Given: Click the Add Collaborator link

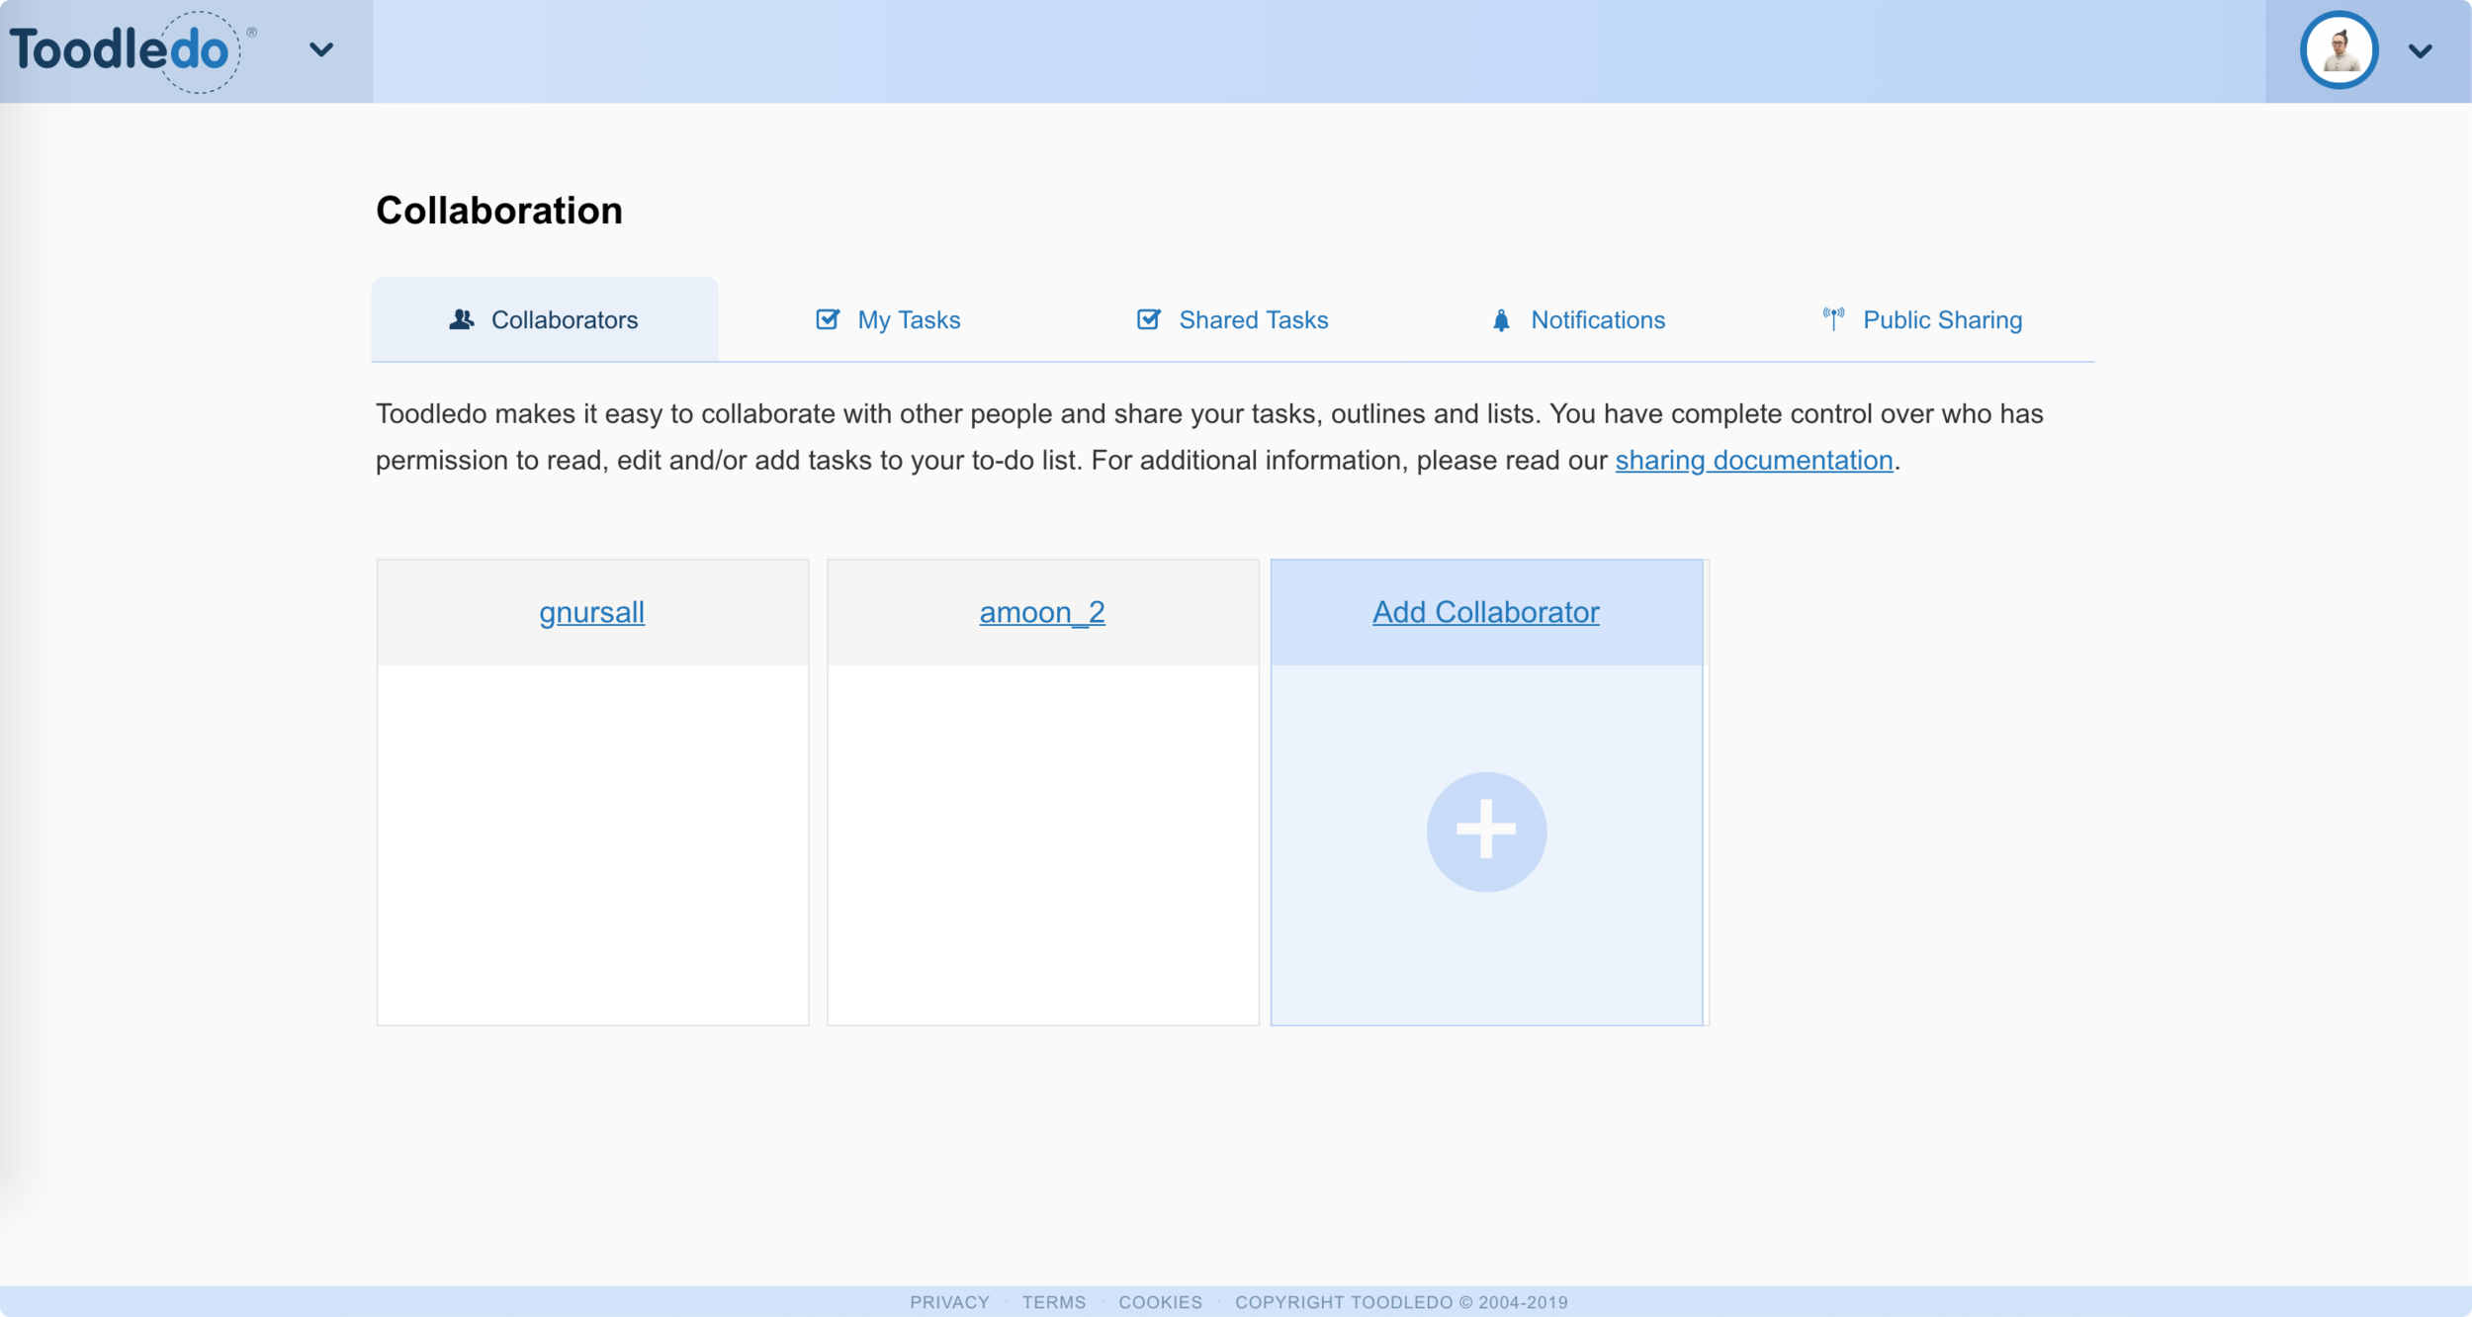Looking at the screenshot, I should point(1485,612).
